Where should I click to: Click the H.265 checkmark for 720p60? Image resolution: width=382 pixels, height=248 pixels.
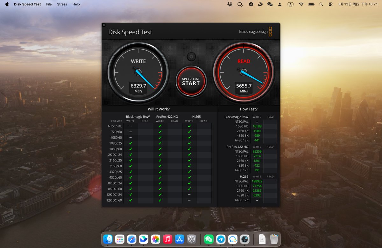tap(189, 131)
